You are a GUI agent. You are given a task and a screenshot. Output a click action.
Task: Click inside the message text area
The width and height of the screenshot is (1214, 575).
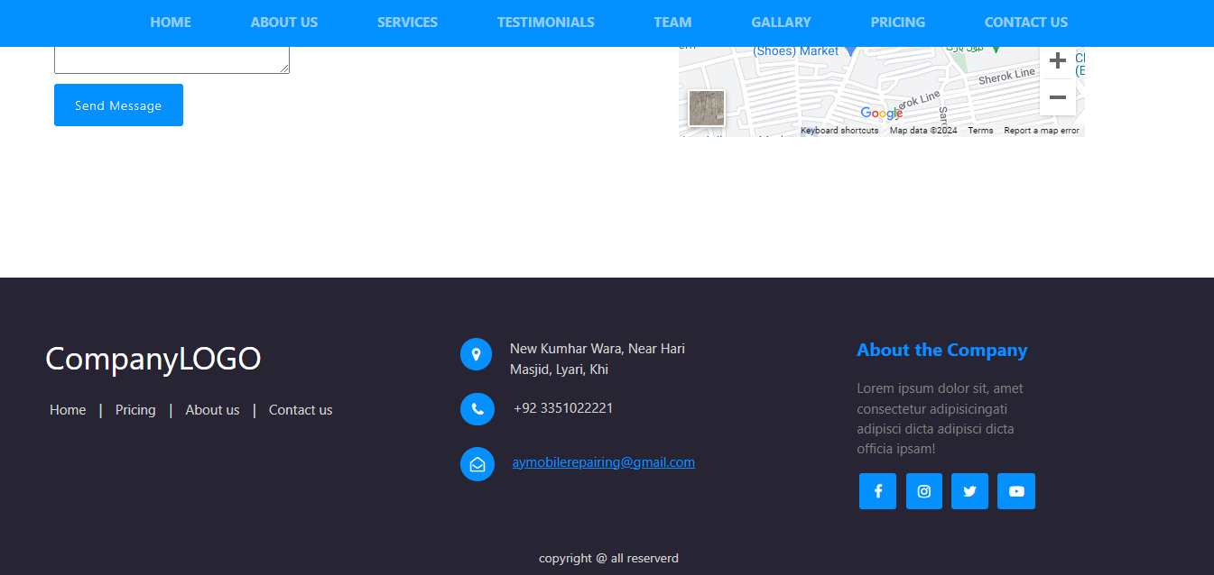click(171, 59)
